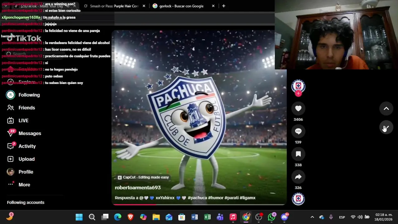Click the Following accounts heading

26,203
